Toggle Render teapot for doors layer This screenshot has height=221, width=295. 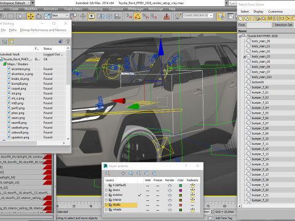[x=170, y=190]
